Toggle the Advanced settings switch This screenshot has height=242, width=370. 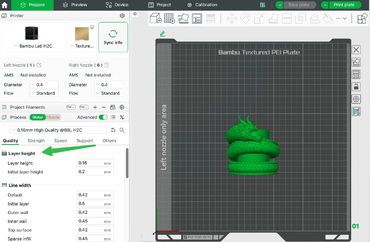(x=103, y=118)
